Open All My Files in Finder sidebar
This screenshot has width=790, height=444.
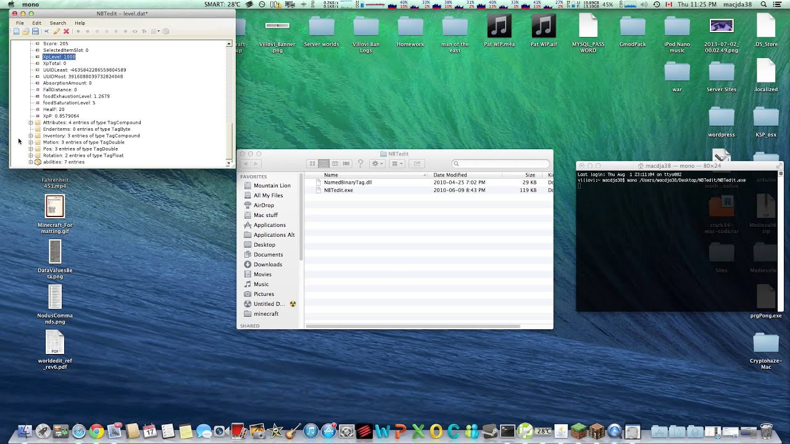coord(268,195)
